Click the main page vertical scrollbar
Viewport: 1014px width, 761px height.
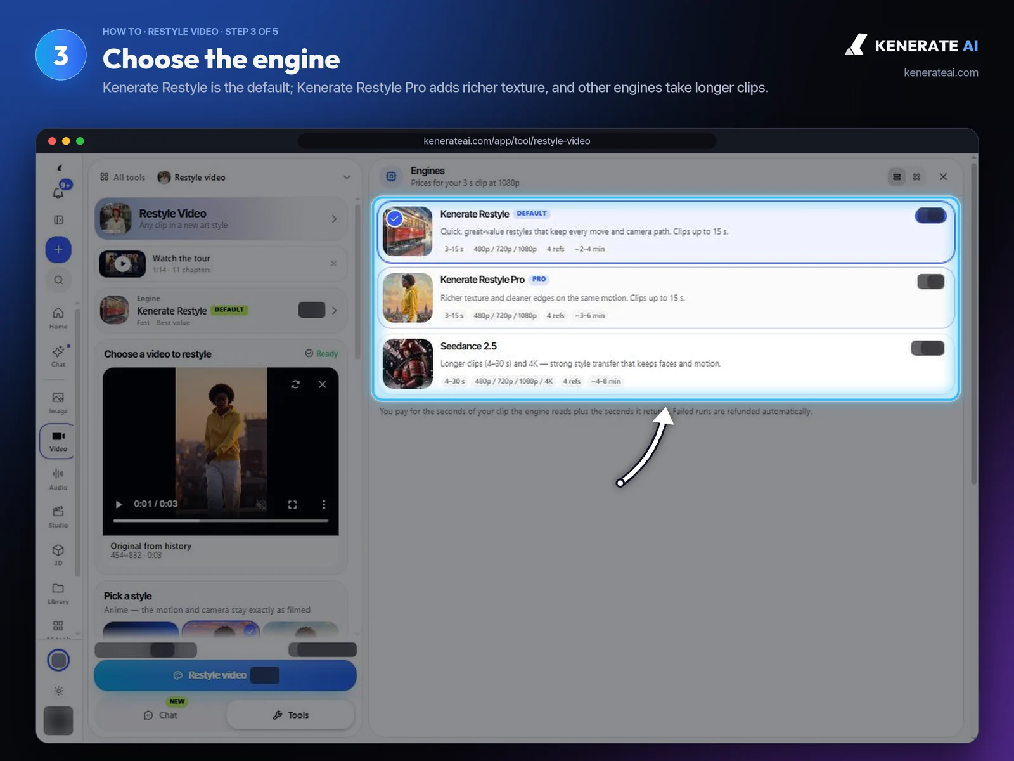point(973,323)
